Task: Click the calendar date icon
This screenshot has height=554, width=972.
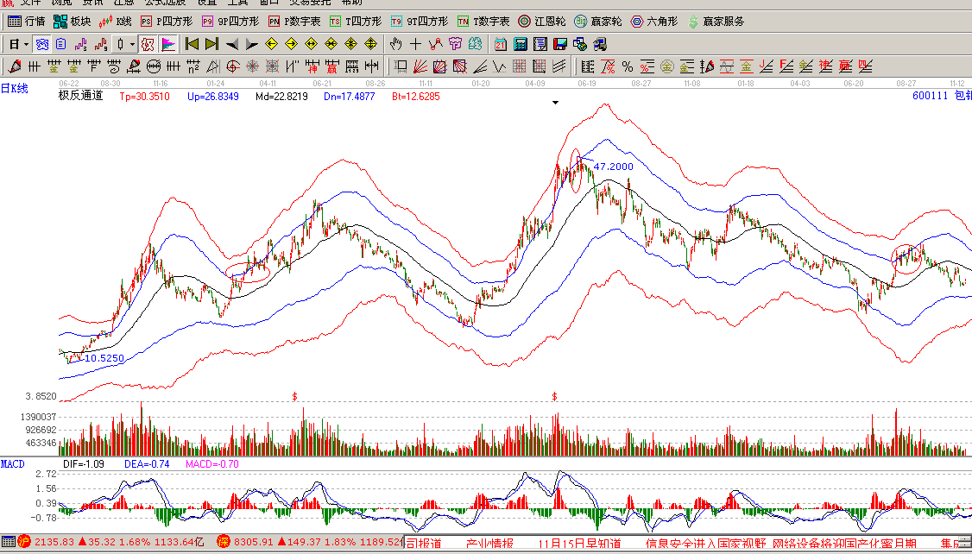Action: coord(501,44)
